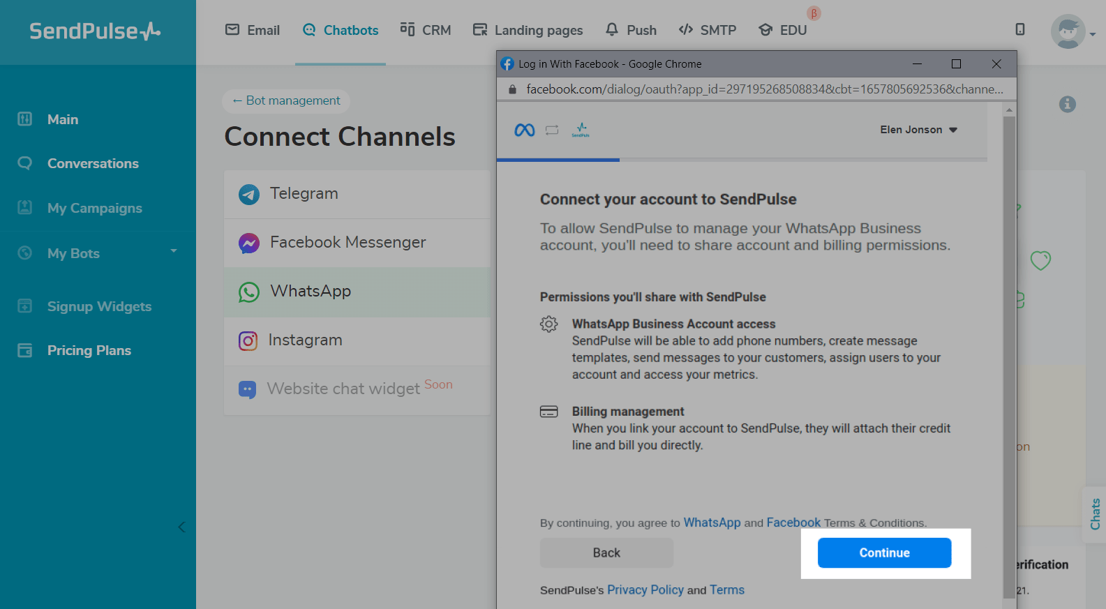
Task: Click the green heart icon
Action: click(1040, 260)
